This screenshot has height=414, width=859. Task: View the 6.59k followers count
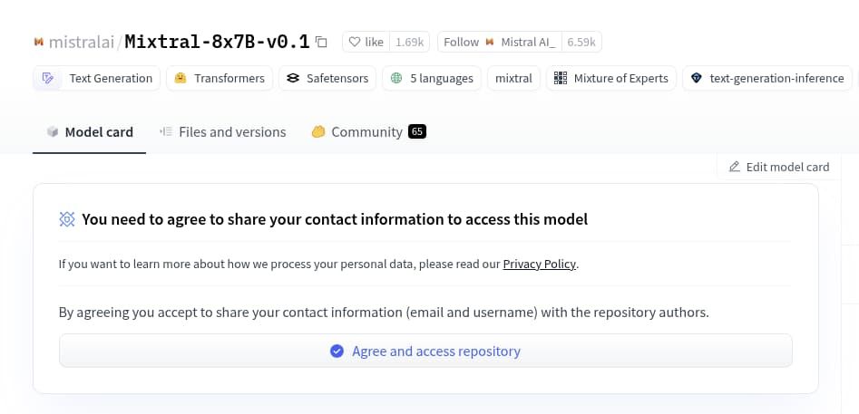click(581, 42)
